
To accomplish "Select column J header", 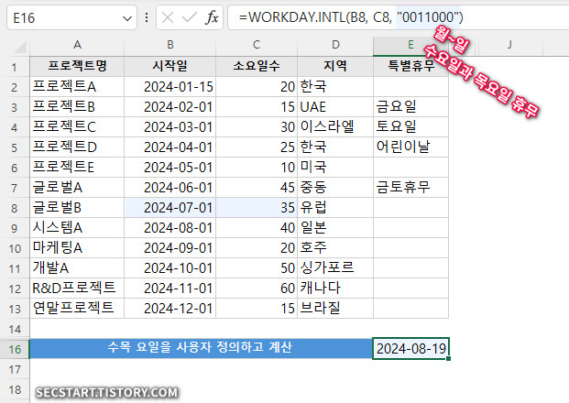I will coord(509,45).
